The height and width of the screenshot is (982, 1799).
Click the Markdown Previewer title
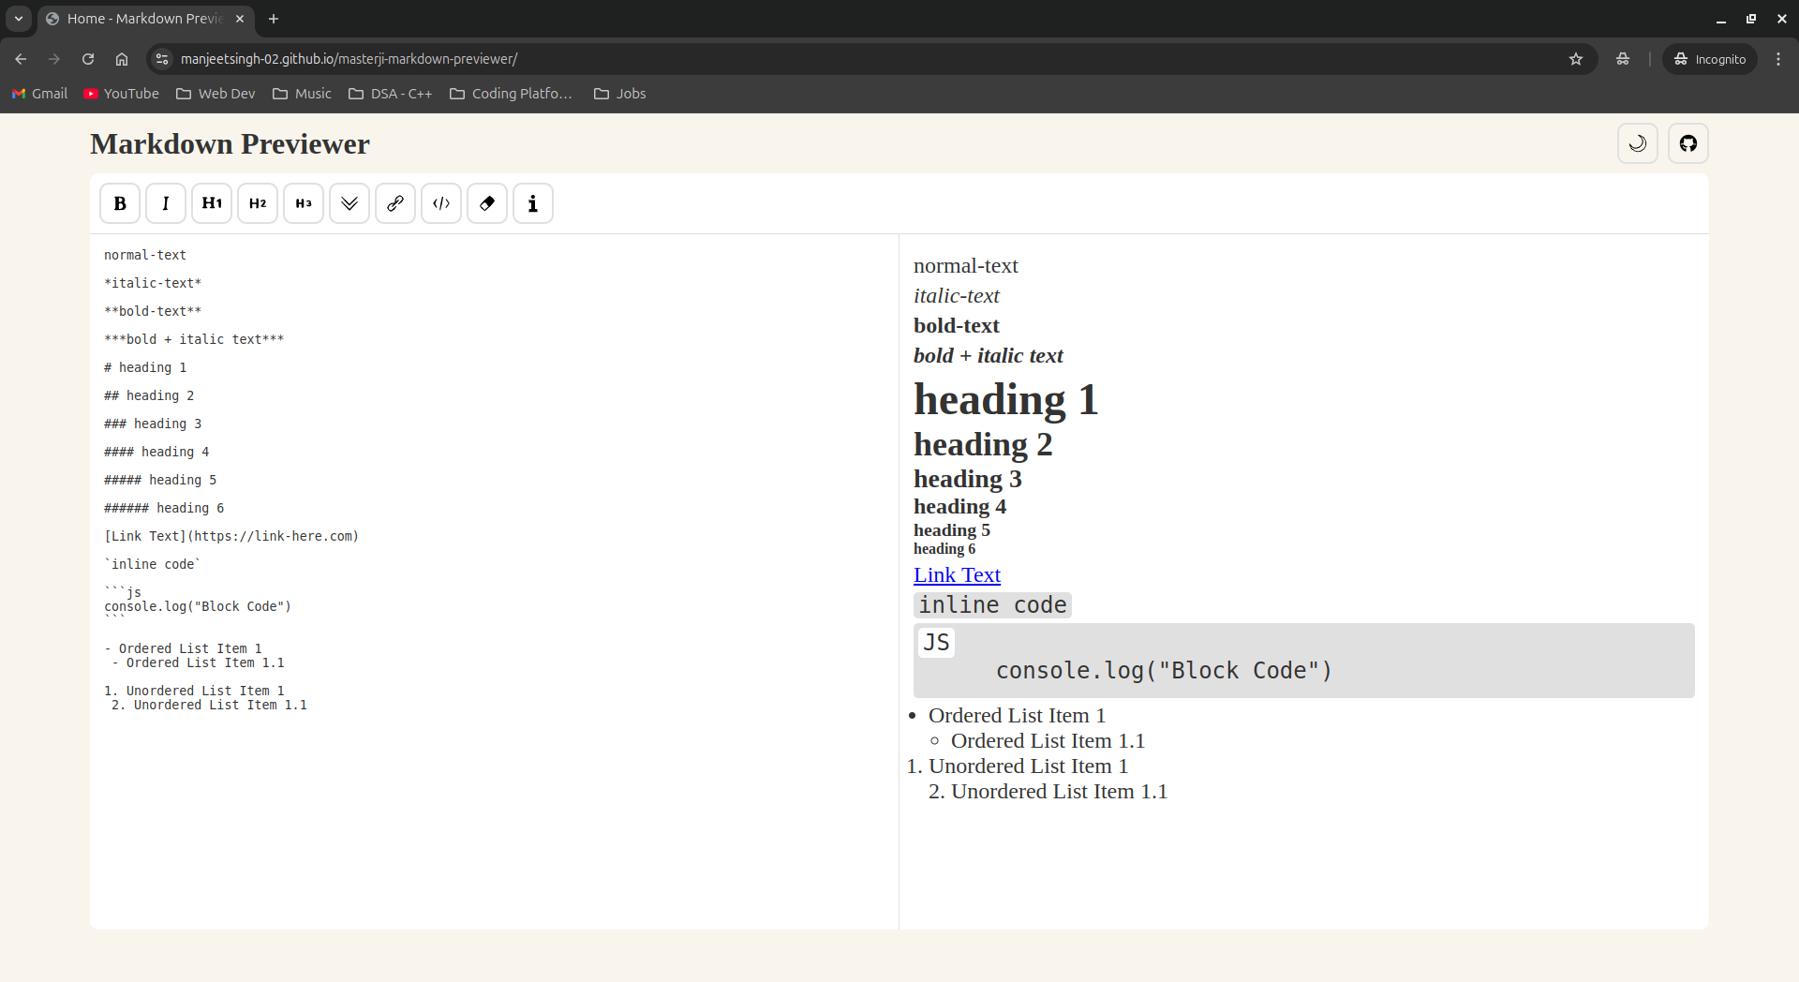[230, 143]
